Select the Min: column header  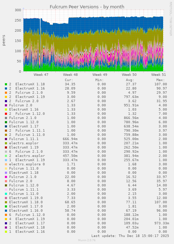click(x=99, y=80)
